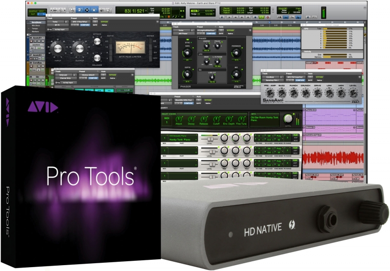Image resolution: width=390 pixels, height=271 pixels.
Task: Click the Phaser Low Cut knob
Action: (x=212, y=77)
